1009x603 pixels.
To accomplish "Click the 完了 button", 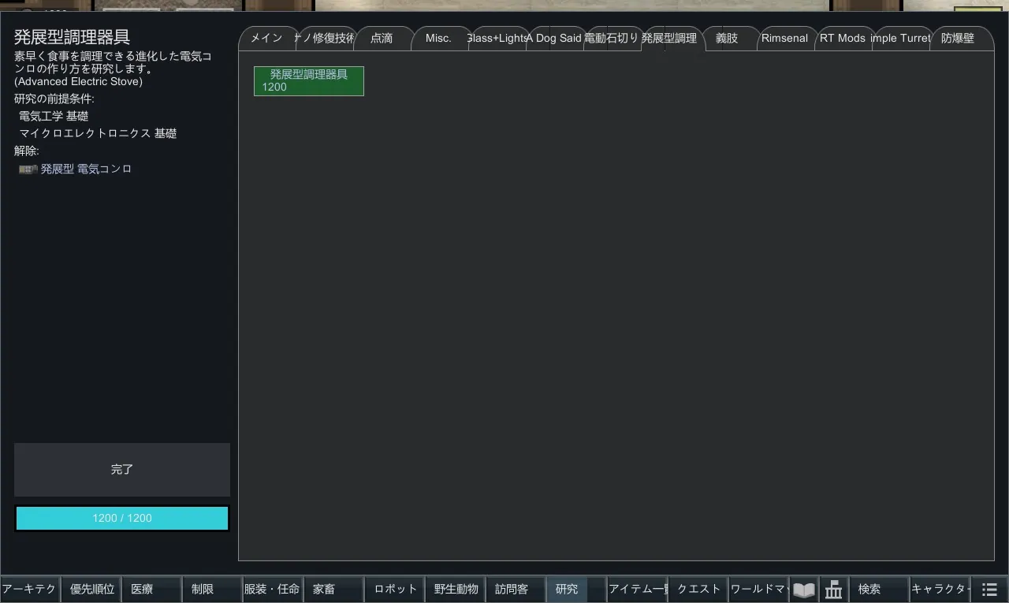I will point(122,469).
